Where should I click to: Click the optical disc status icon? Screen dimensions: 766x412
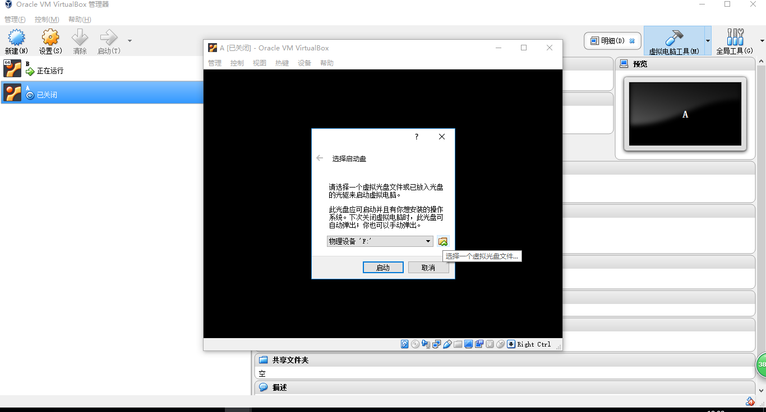415,344
